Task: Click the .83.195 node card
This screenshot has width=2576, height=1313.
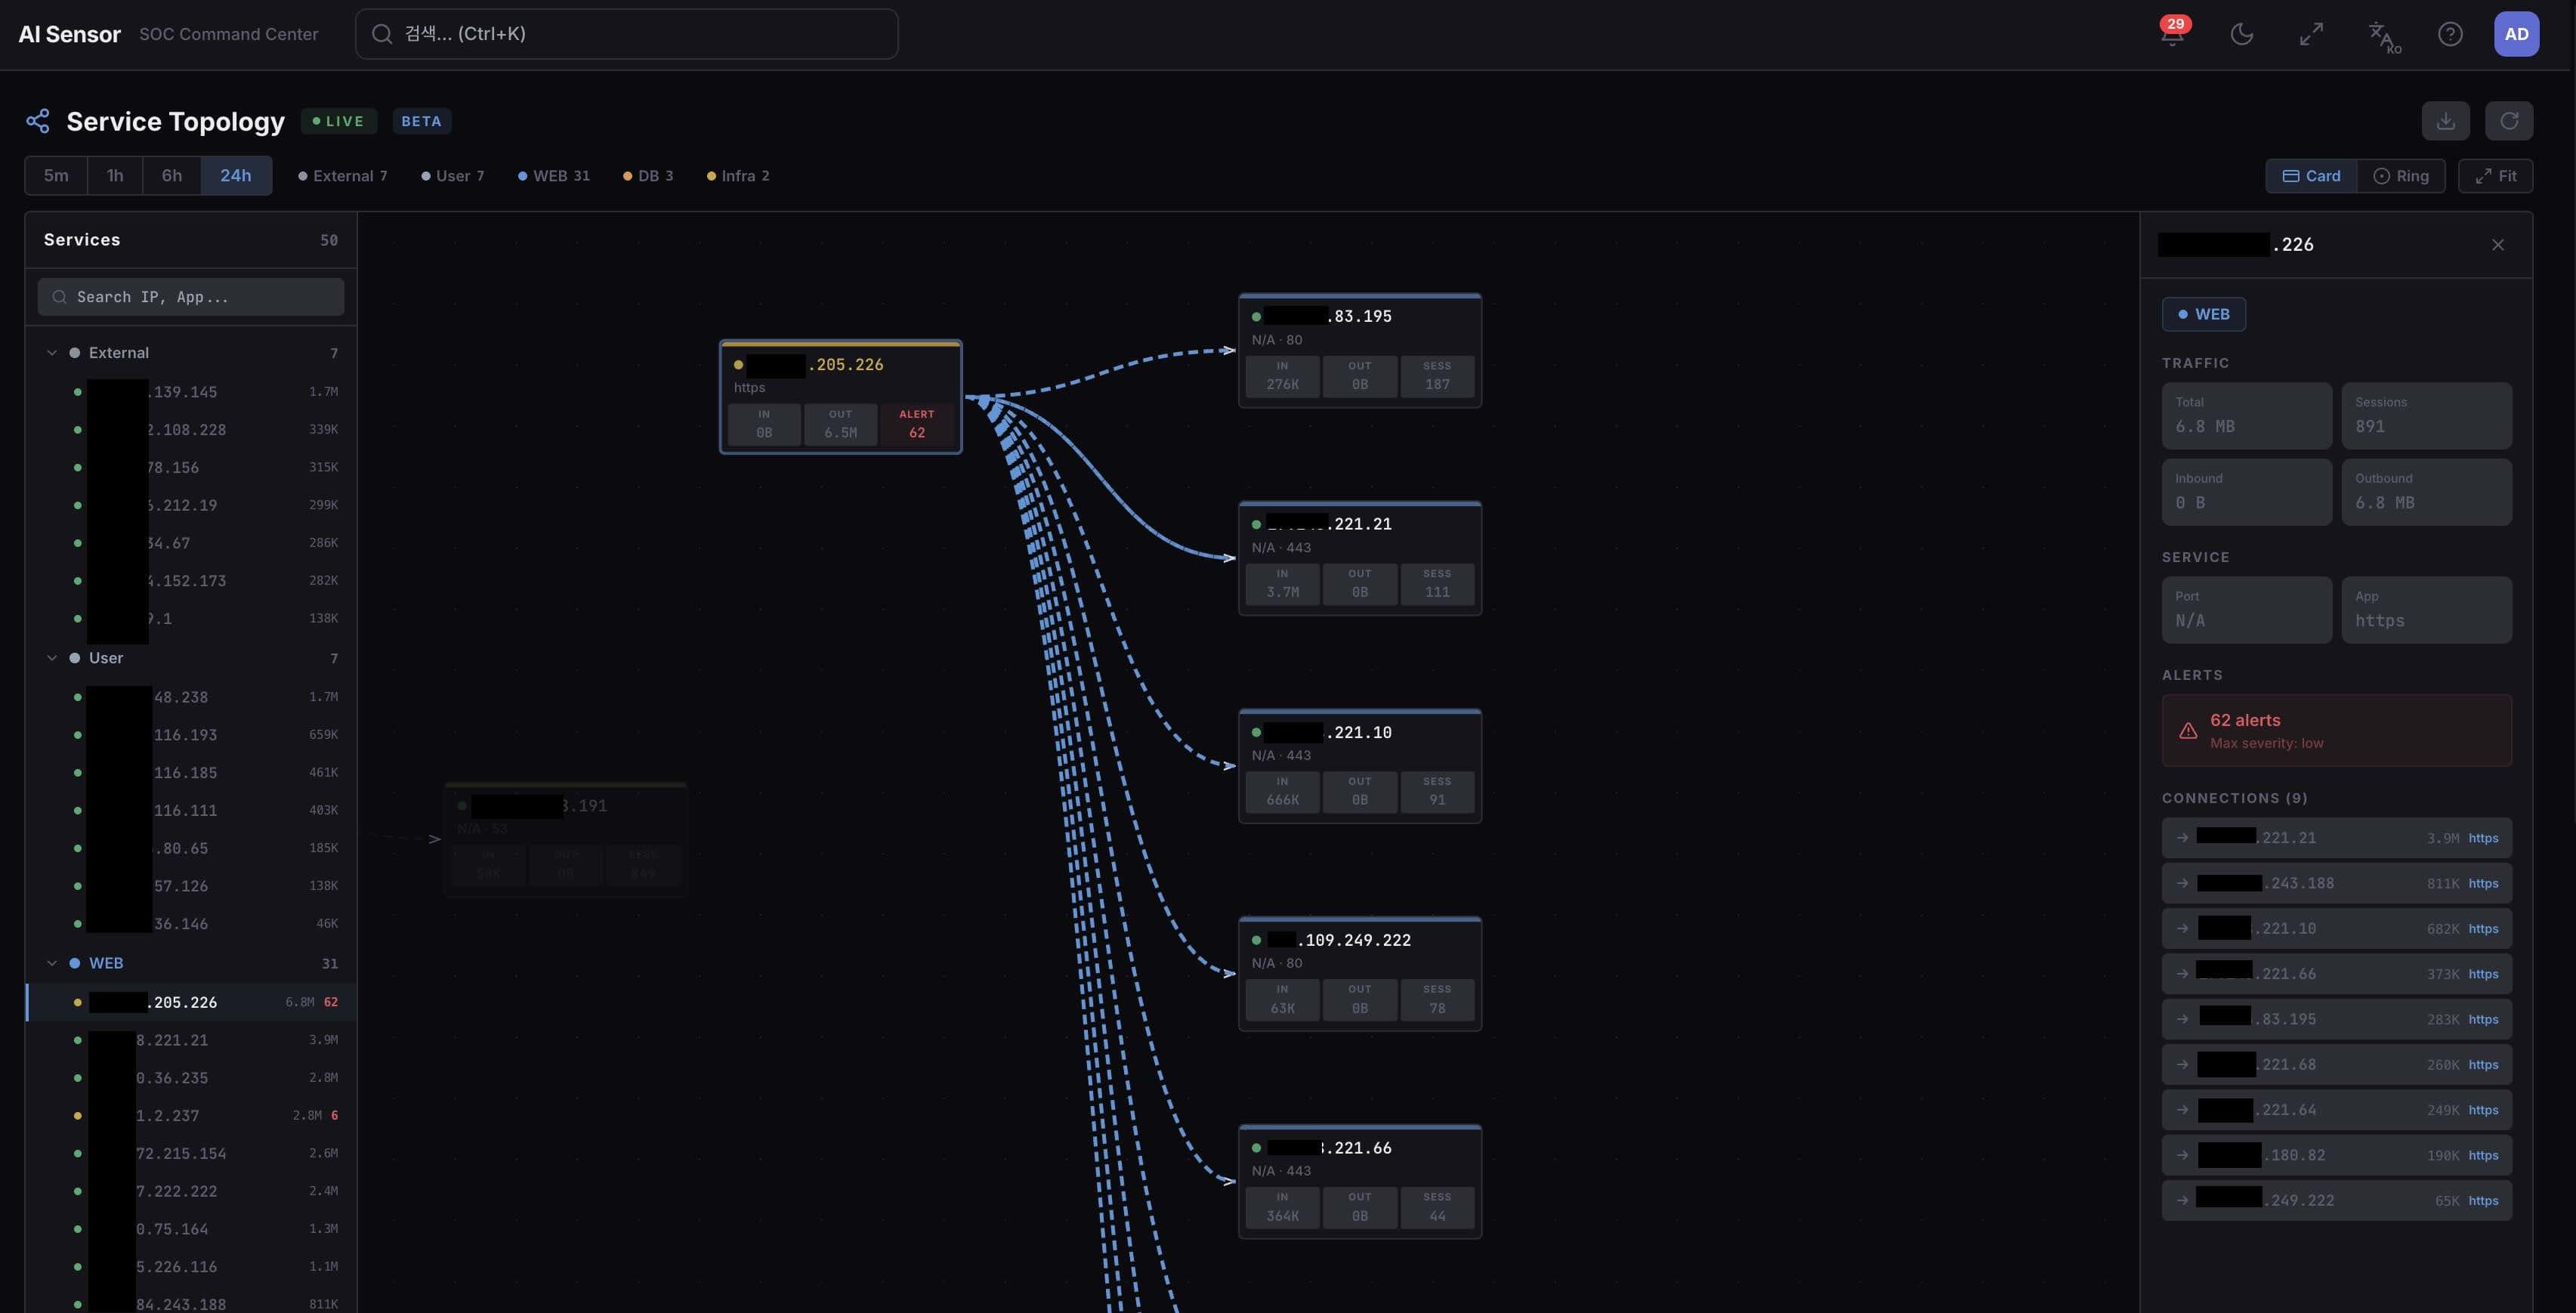Action: coord(1359,350)
